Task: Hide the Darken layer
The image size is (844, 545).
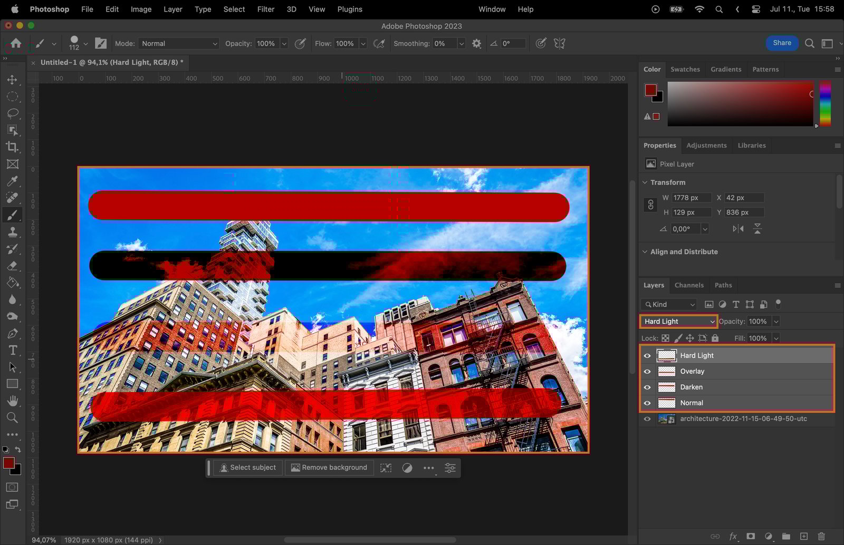Action: point(647,387)
